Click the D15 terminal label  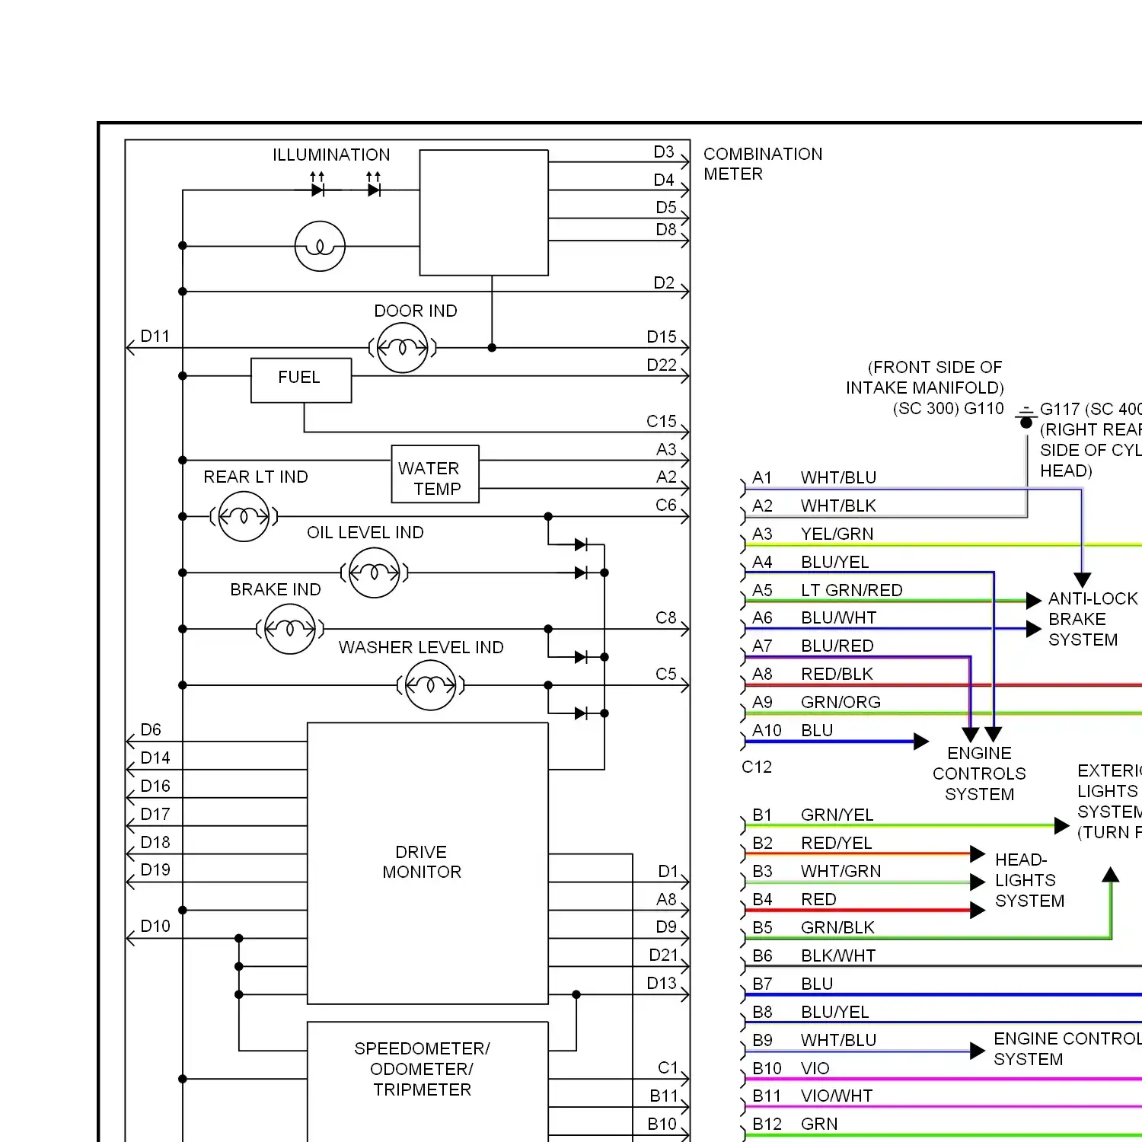tap(662, 337)
